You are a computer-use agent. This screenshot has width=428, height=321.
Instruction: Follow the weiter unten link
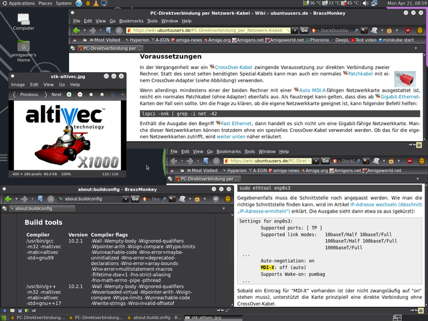(231, 136)
